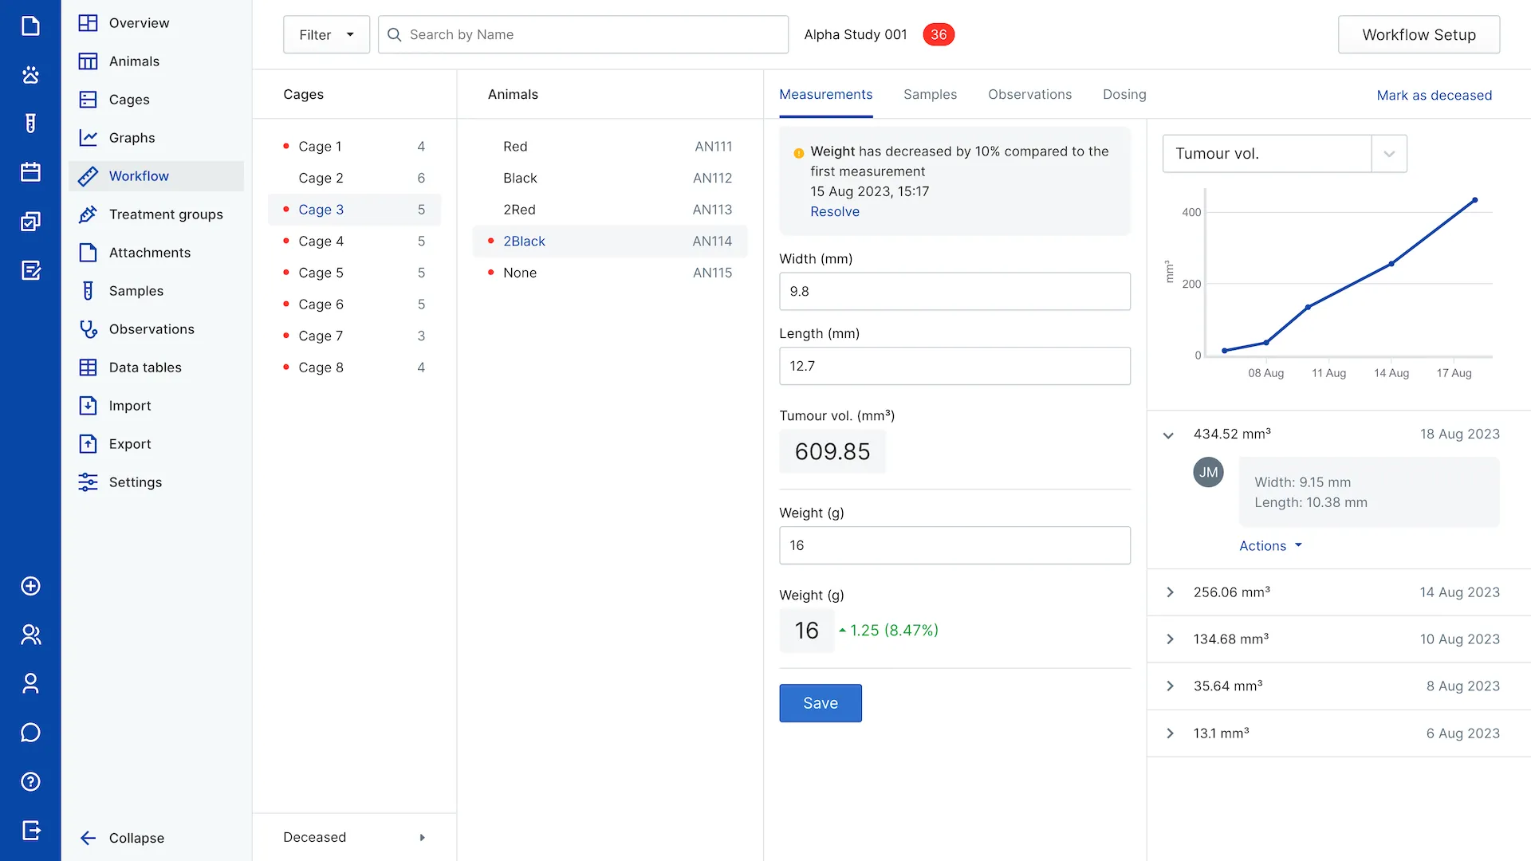Click the plus circle add icon
This screenshot has width=1531, height=861.
click(x=30, y=586)
